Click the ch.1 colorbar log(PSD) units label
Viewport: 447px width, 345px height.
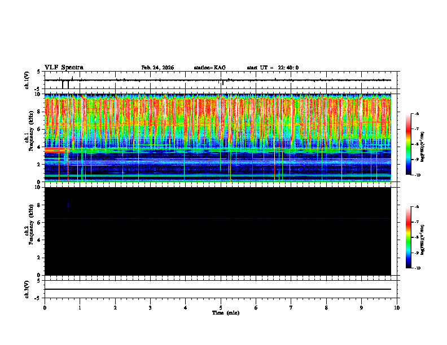point(423,147)
